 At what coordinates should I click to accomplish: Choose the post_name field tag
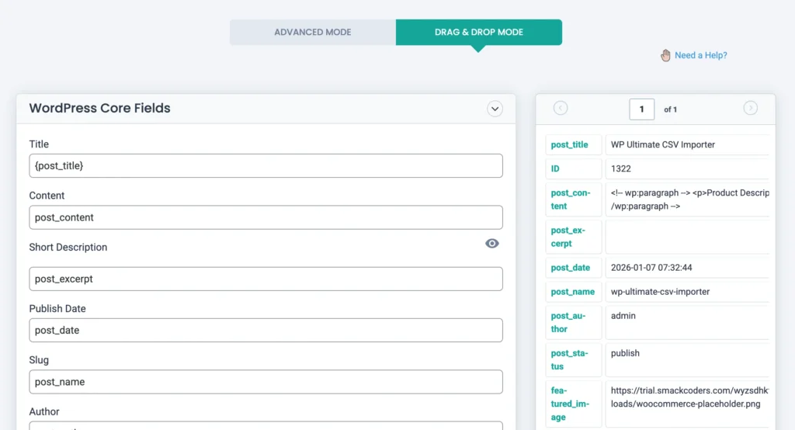click(573, 292)
